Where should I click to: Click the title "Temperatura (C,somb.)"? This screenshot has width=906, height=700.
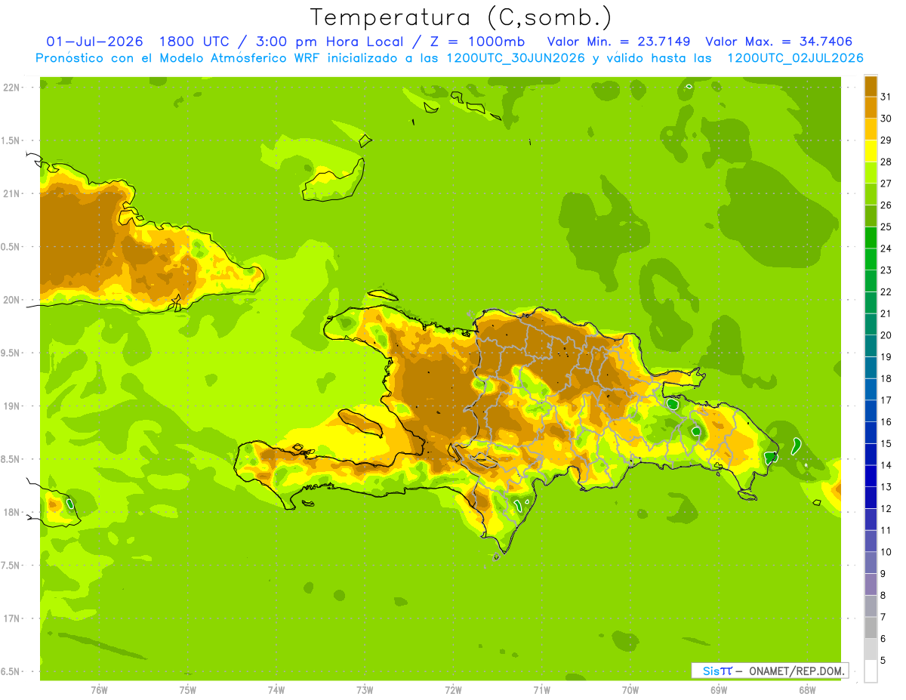pos(461,17)
